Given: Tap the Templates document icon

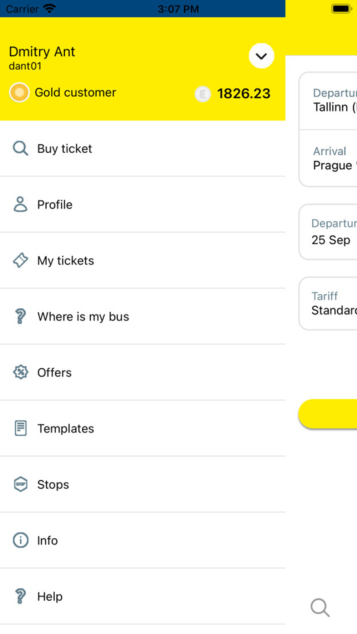Looking at the screenshot, I should click(20, 428).
